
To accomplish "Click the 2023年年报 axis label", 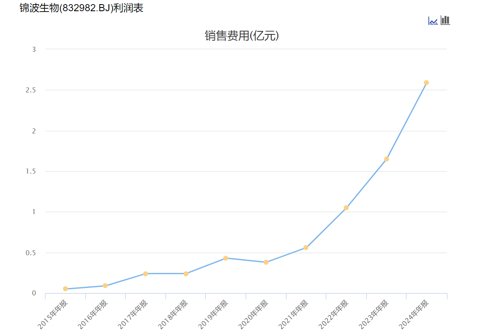I will pyautogui.click(x=373, y=315).
